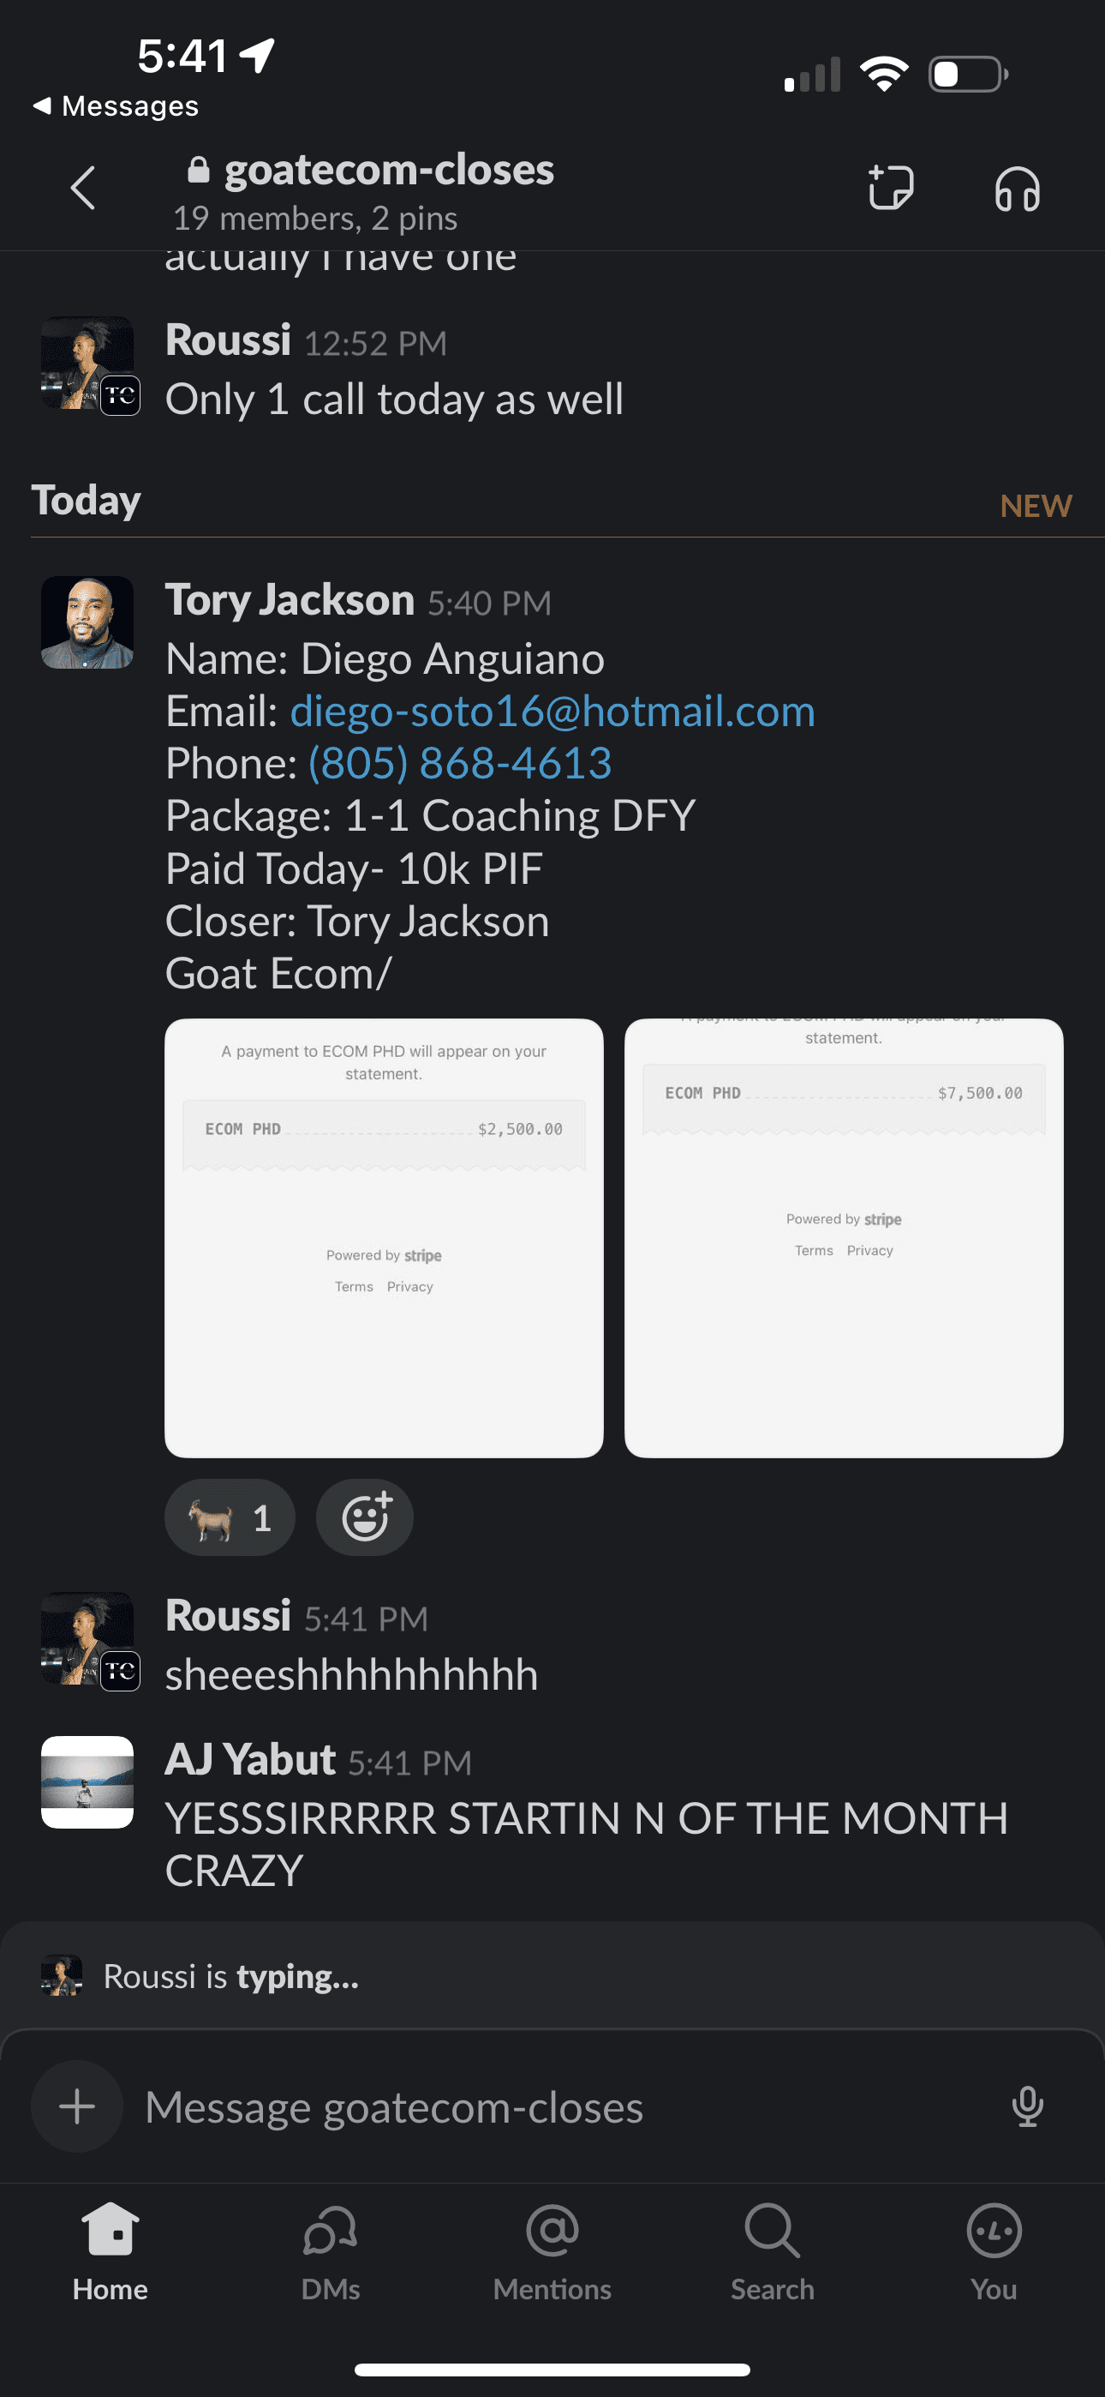Image resolution: width=1105 pixels, height=2397 pixels.
Task: Switch to the DMs tab
Action: (x=330, y=2252)
